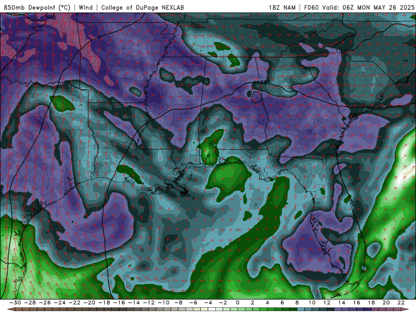Click the -28 color scale label

[30, 303]
